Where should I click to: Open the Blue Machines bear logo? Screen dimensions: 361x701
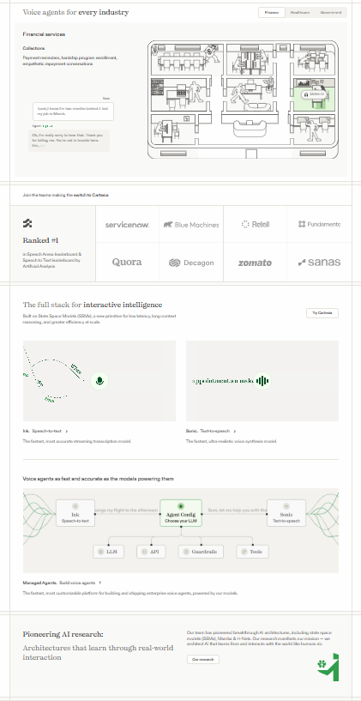click(x=191, y=225)
